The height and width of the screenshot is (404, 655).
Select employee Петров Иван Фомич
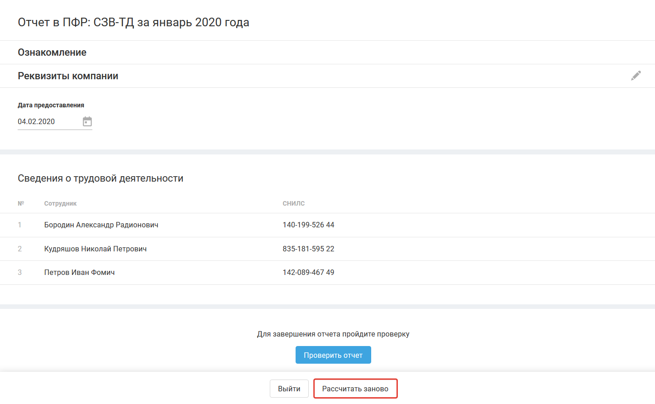[x=80, y=273]
